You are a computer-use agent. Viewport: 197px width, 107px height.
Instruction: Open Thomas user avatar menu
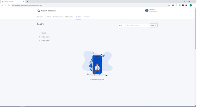[x=147, y=11]
